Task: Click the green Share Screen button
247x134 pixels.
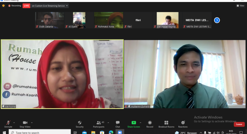Action: point(134,124)
